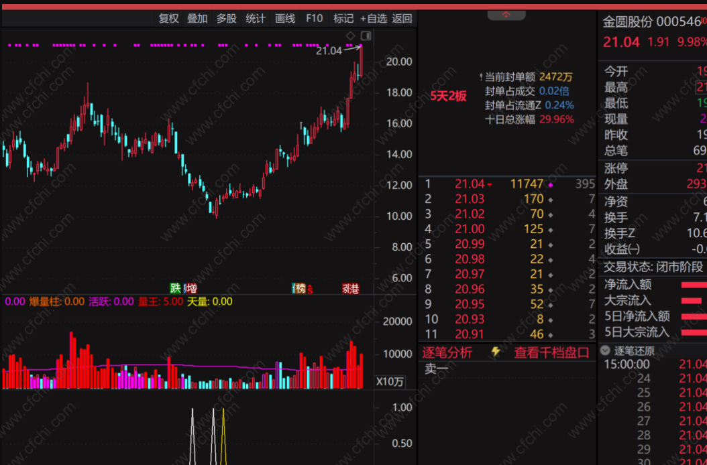
Task: Click the diamond icon in row 20.93
Action: [550, 320]
